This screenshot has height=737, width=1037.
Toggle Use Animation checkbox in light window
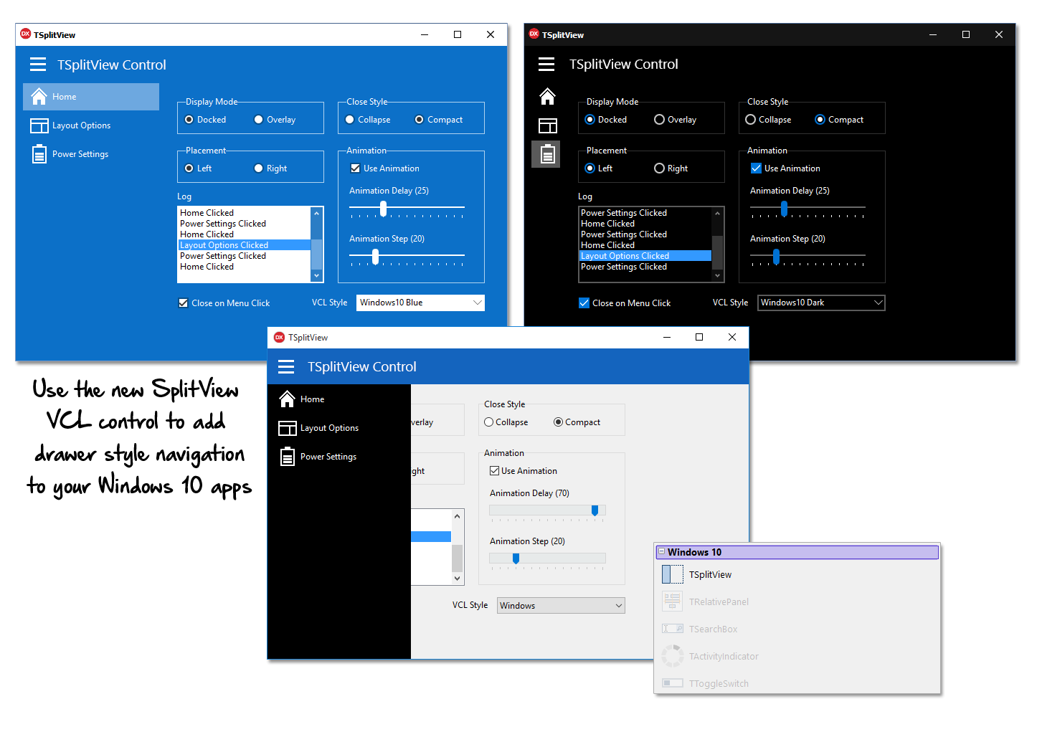tap(494, 471)
